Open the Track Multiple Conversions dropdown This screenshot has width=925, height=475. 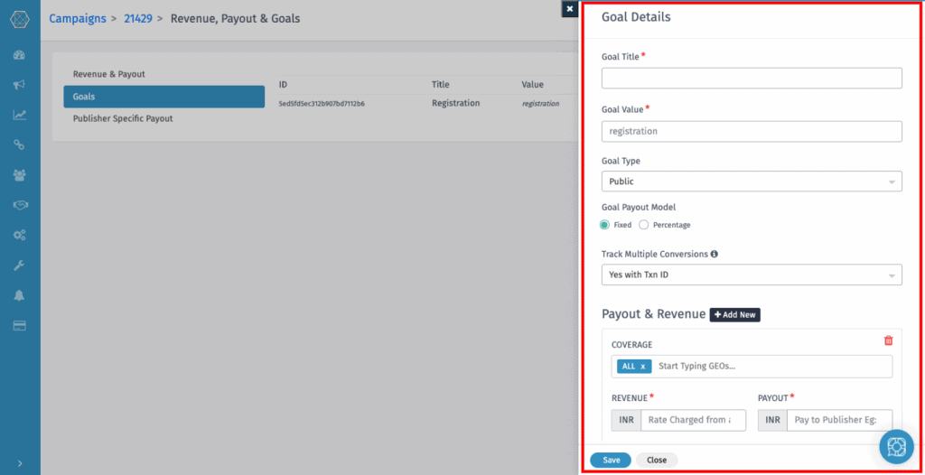click(752, 275)
